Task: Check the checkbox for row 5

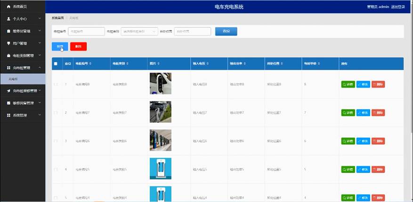Action: pos(56,197)
